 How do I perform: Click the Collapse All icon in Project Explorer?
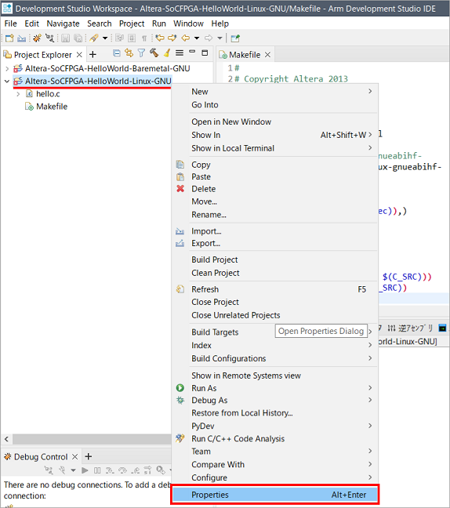[x=117, y=53]
